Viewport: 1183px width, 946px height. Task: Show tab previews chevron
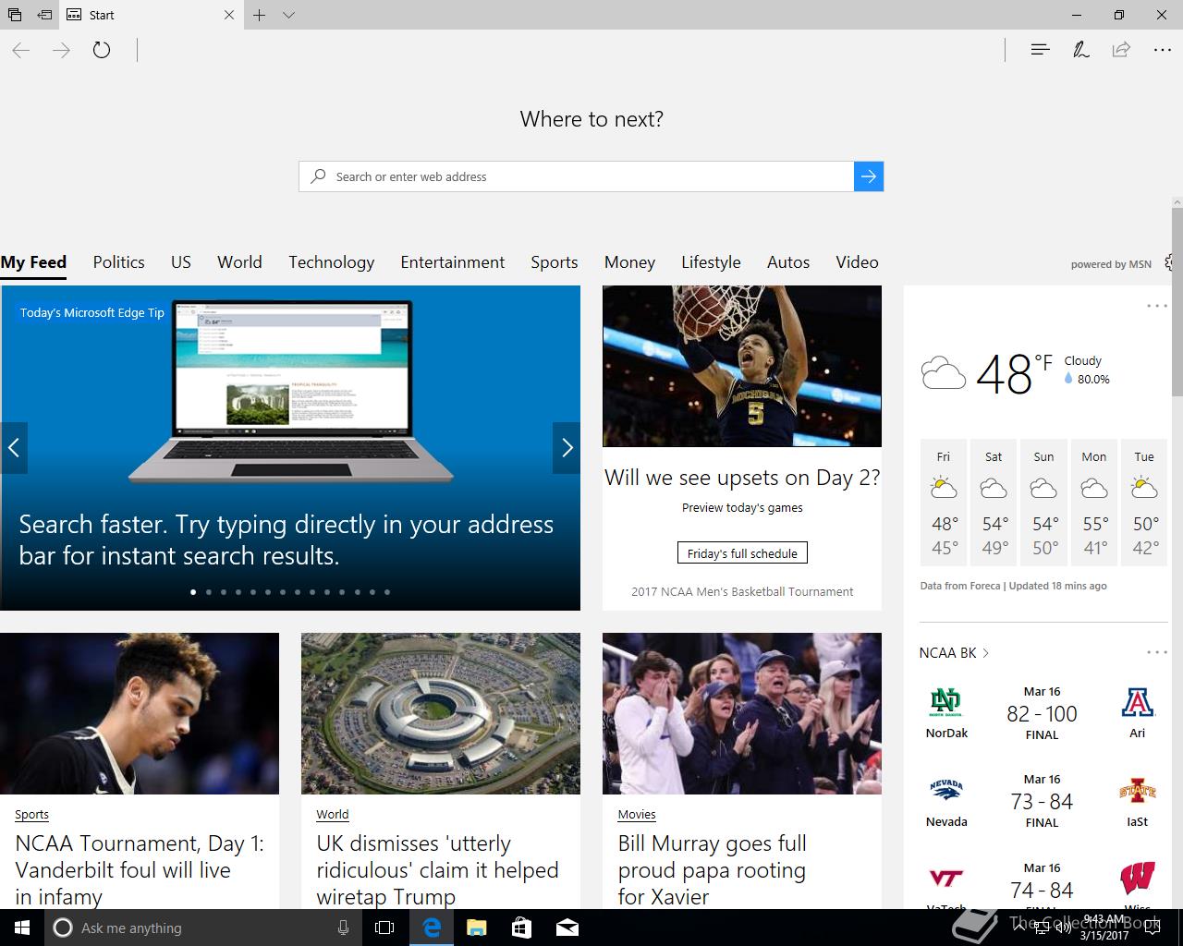pyautogui.click(x=288, y=15)
